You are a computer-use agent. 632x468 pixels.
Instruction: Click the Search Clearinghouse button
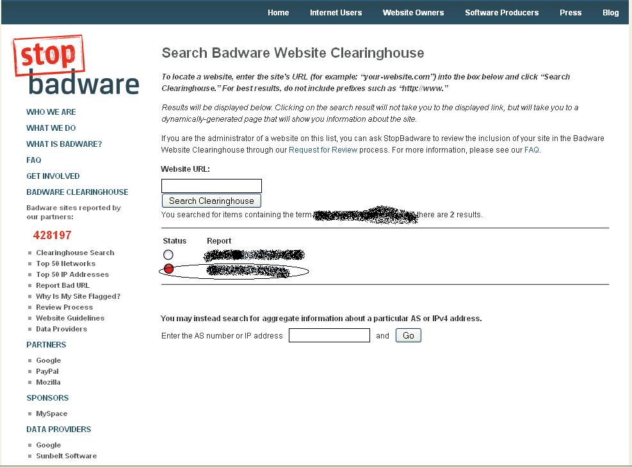[x=211, y=201]
